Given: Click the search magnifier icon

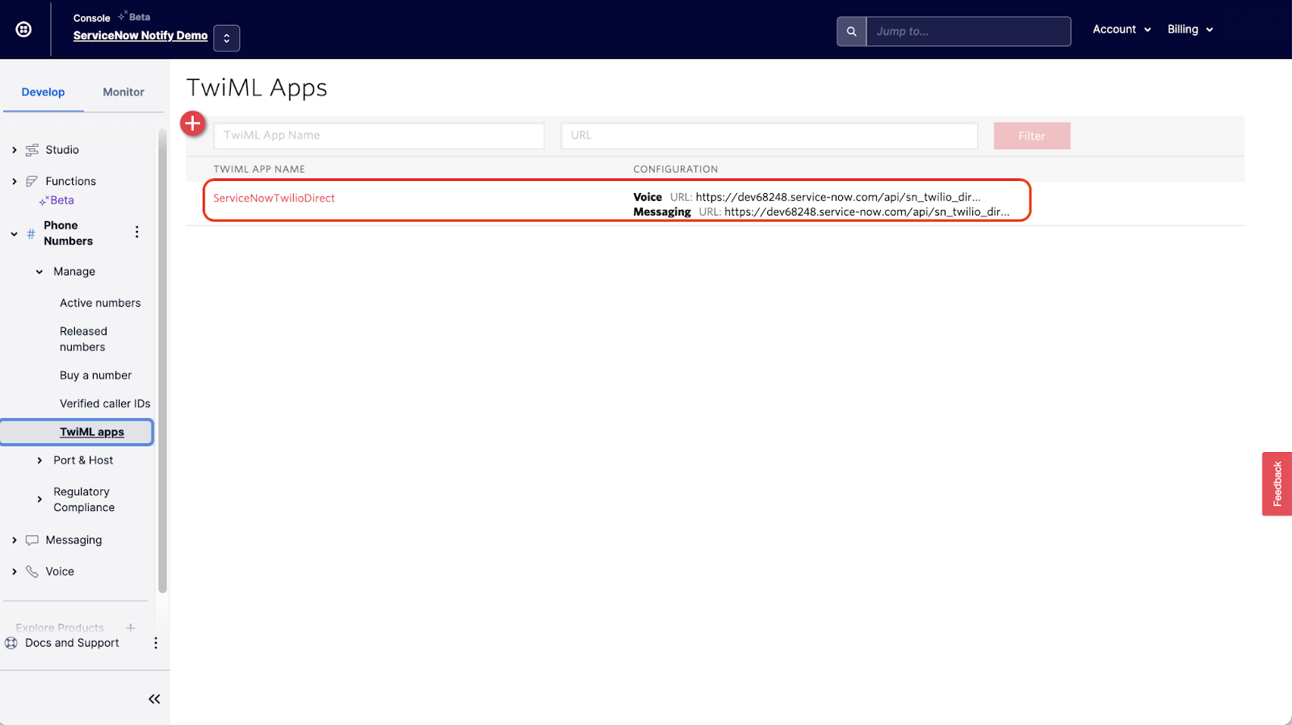Looking at the screenshot, I should (851, 31).
